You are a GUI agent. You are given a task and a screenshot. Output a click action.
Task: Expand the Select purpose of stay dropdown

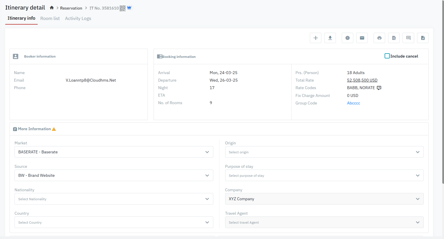(324, 175)
